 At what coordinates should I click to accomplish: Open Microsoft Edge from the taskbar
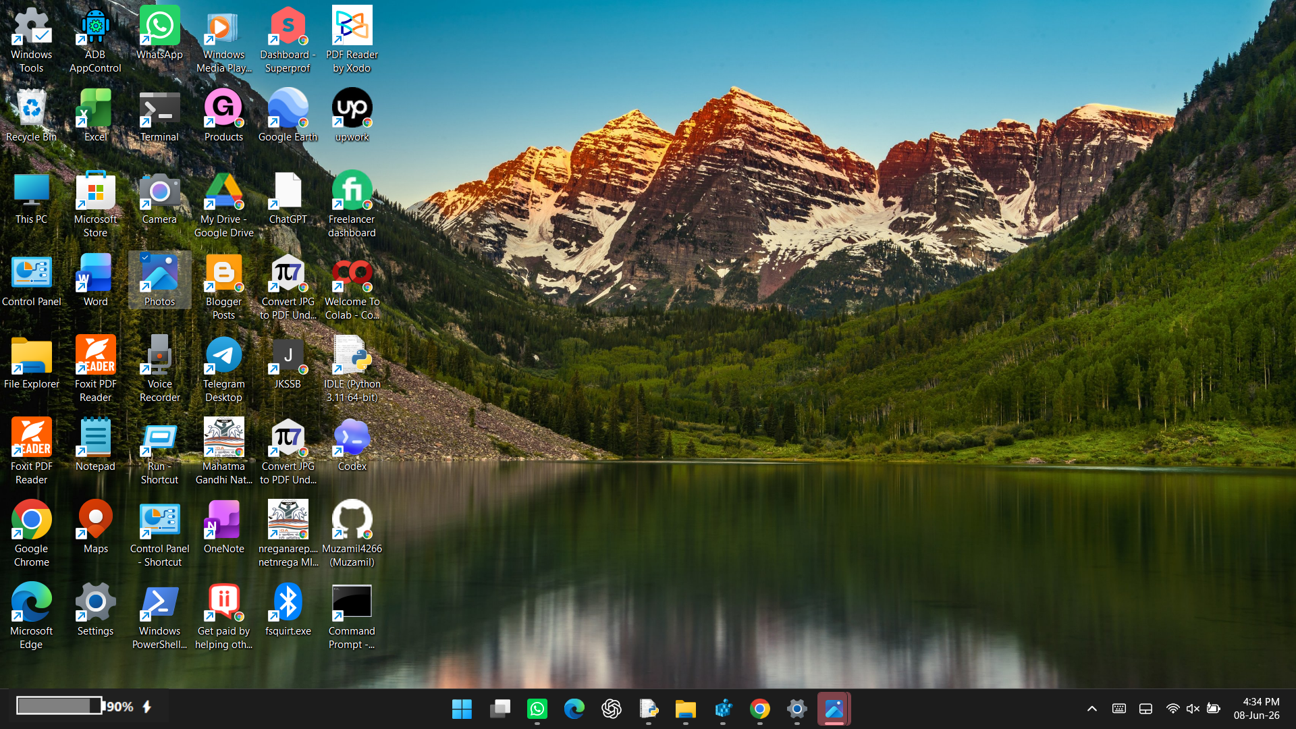click(574, 709)
